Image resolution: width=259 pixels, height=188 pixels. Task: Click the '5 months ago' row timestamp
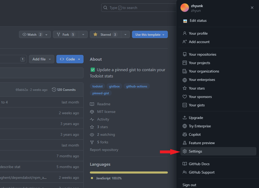click(68, 167)
